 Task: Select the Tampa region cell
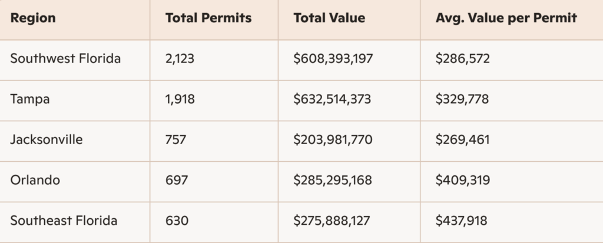pyautogui.click(x=30, y=99)
